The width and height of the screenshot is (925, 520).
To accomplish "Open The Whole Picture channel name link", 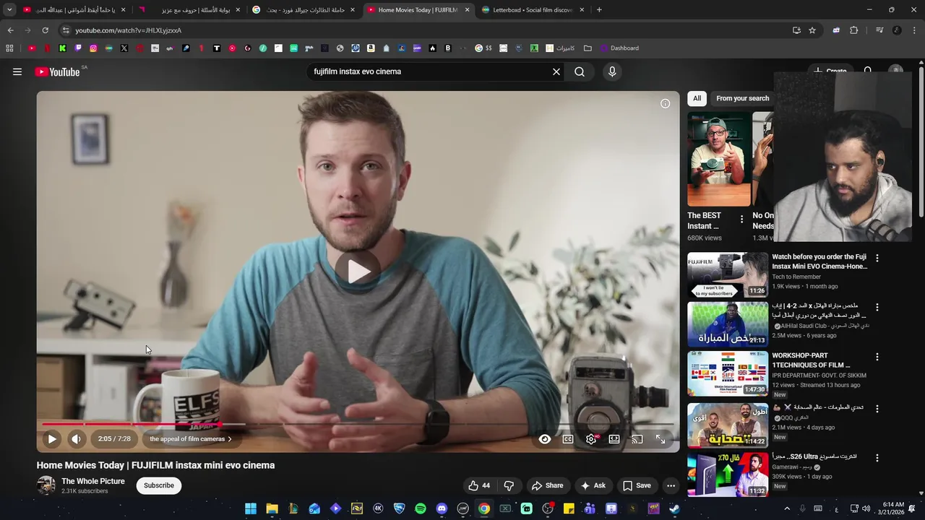I will coord(93,481).
